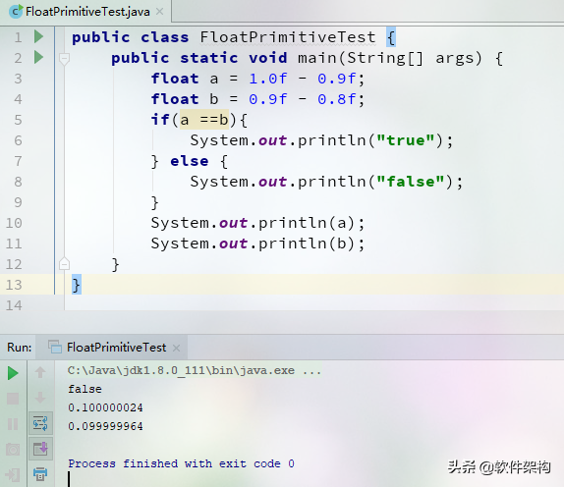Viewport: 564px width, 487px height.
Task: Click the run gutter arrow beside the main method
Action: coord(38,57)
